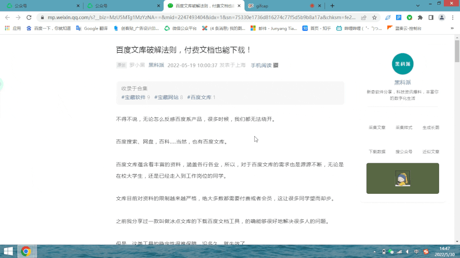Select the 百度文库破解法则 tab
Screen dimensions: 460x258
[204, 6]
